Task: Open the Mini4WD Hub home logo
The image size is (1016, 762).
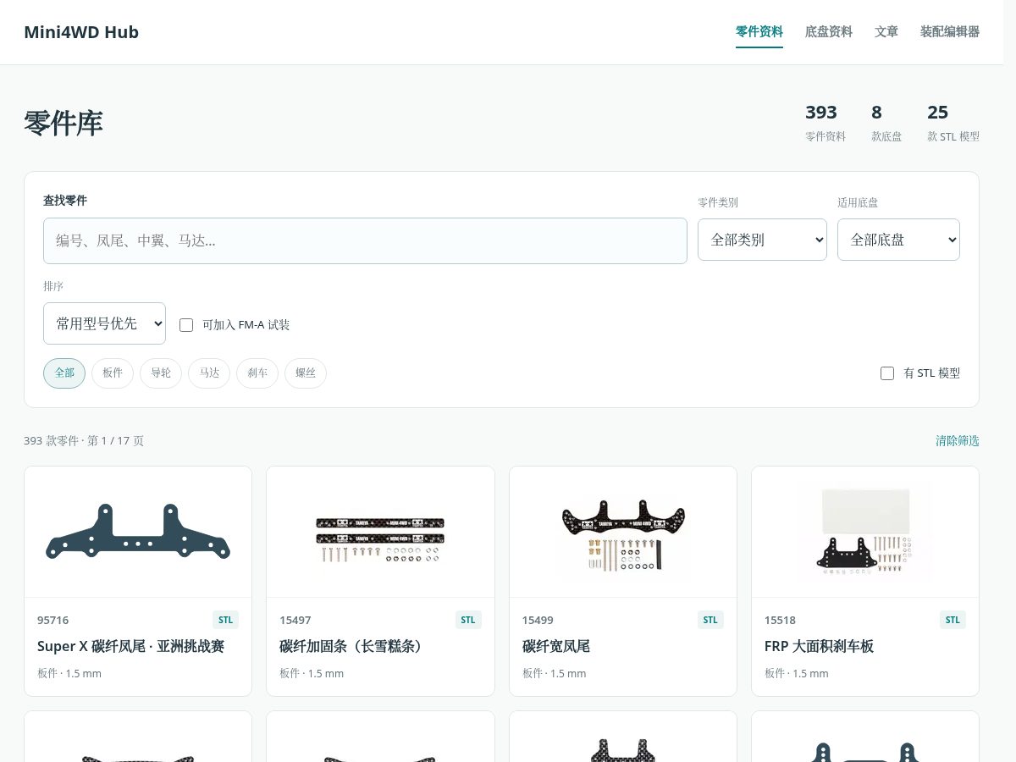Action: (81, 32)
